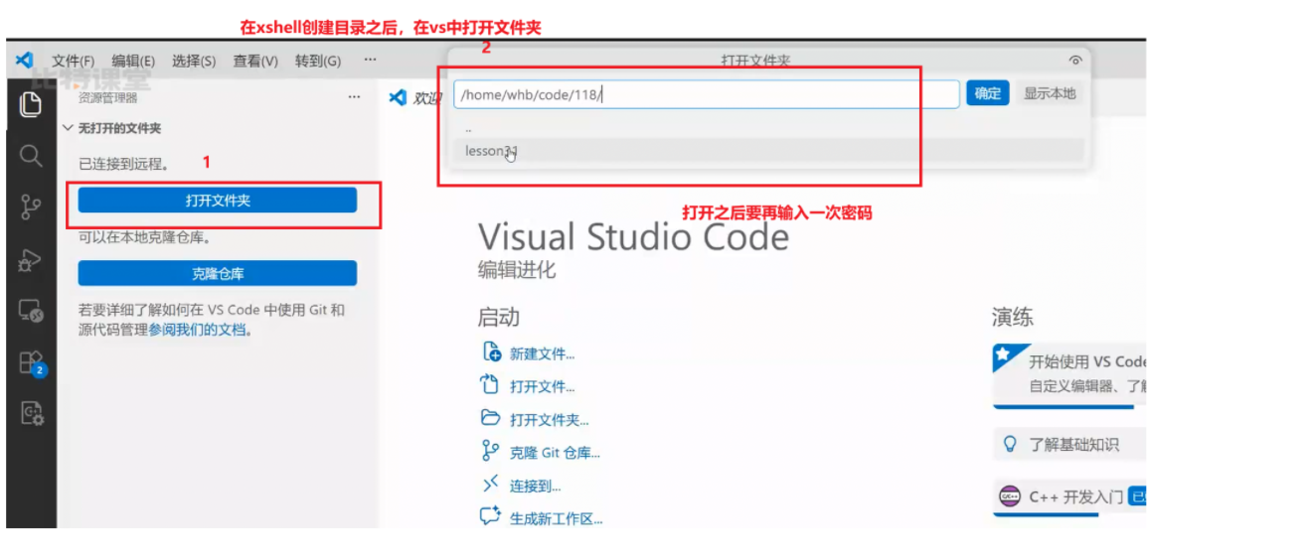
Task: Open the Extensions view with badge 2
Action: point(32,363)
